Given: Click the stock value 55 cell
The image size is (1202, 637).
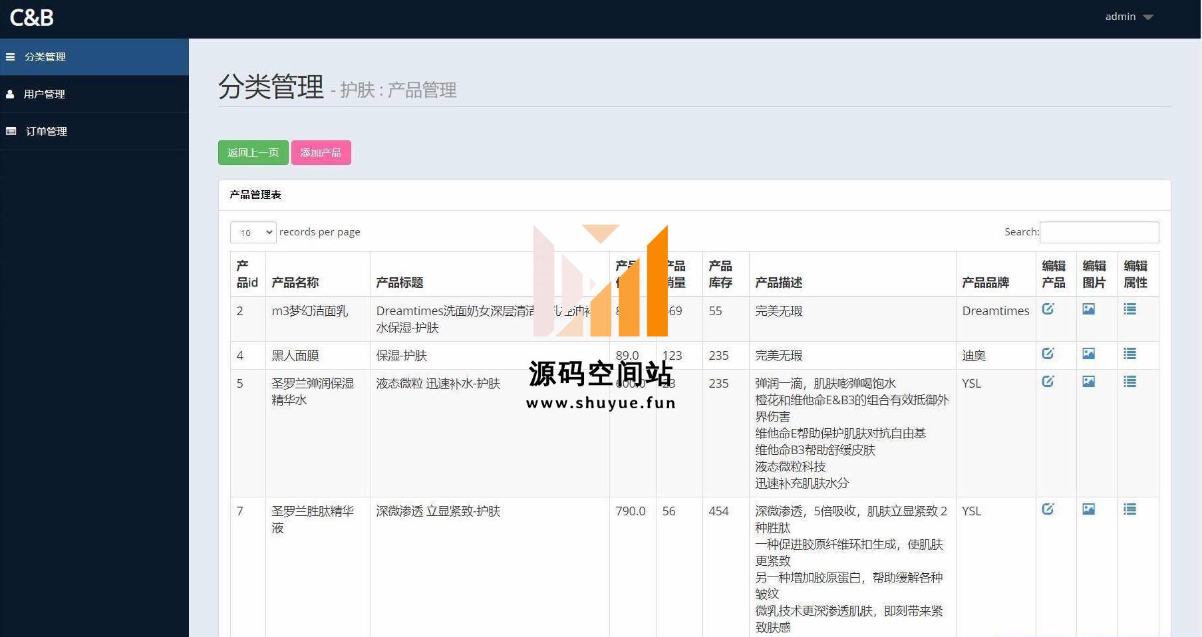Looking at the screenshot, I should (x=726, y=319).
